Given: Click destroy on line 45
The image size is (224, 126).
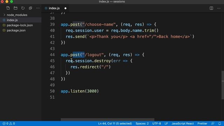Looking at the screenshot, I should pyautogui.click(x=103, y=61).
